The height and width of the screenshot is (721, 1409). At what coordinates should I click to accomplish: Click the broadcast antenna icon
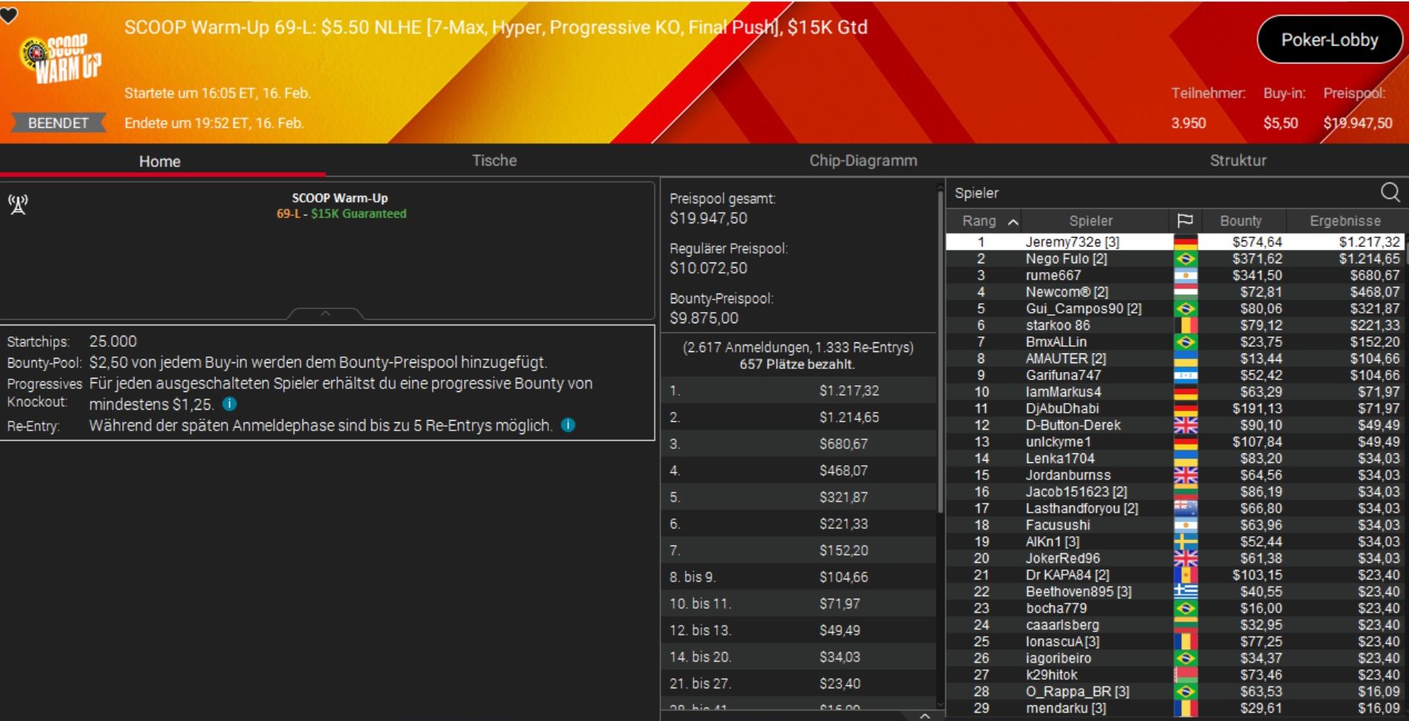(18, 205)
